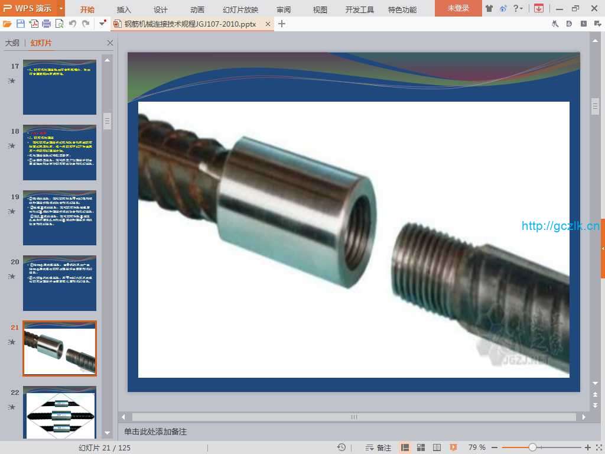Click the fit-to-window icon beside zoom slider
This screenshot has height=454, width=605.
598,447
